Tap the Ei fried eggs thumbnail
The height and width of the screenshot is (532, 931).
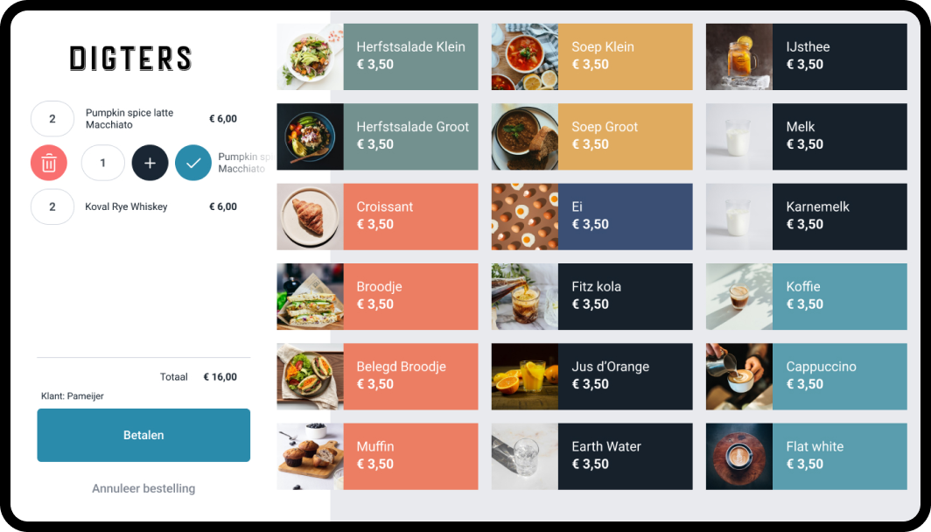[x=525, y=217]
